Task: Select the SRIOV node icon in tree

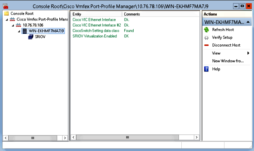Action: (30, 37)
